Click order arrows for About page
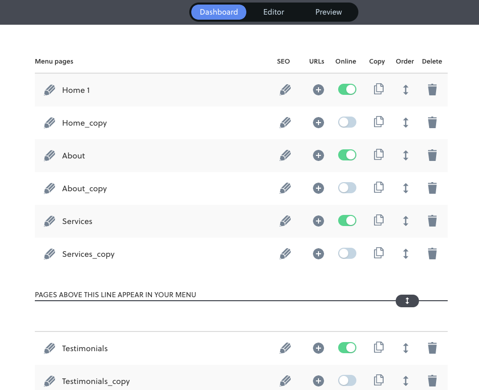 click(x=405, y=155)
